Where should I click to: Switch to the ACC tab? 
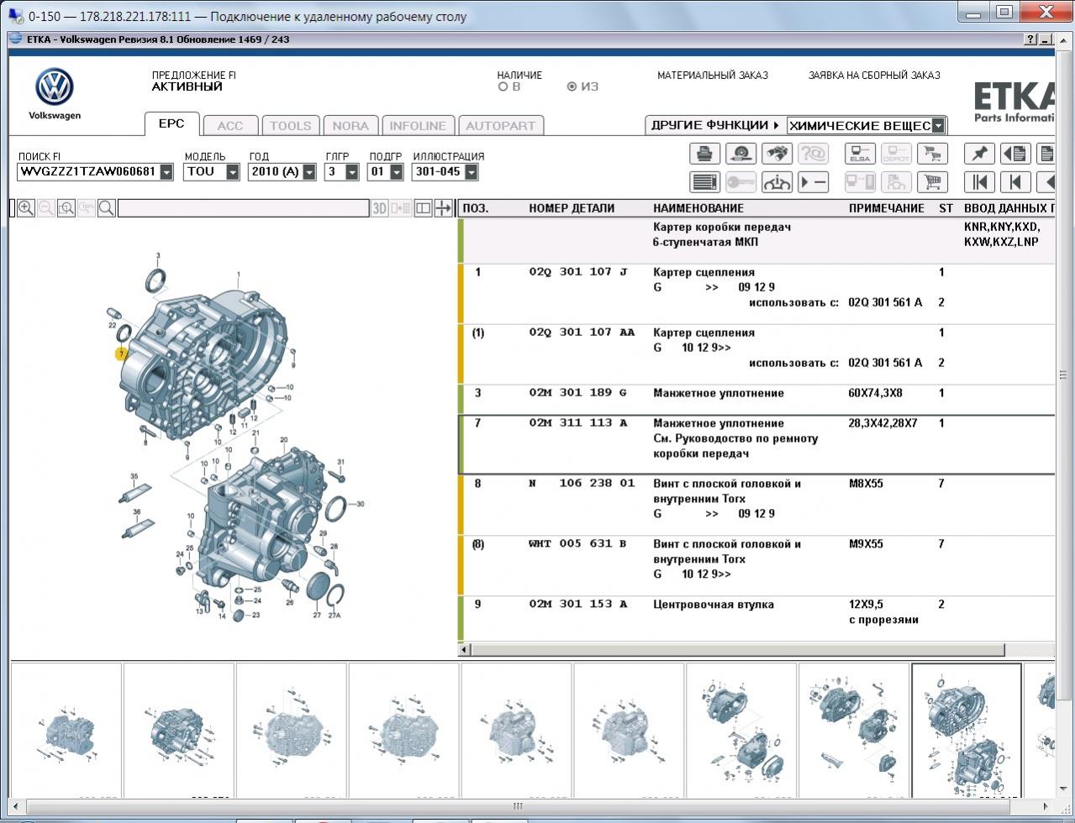230,126
